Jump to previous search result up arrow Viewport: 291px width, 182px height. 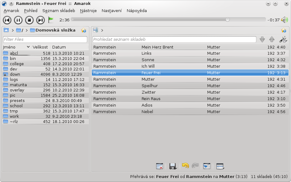click(272, 39)
